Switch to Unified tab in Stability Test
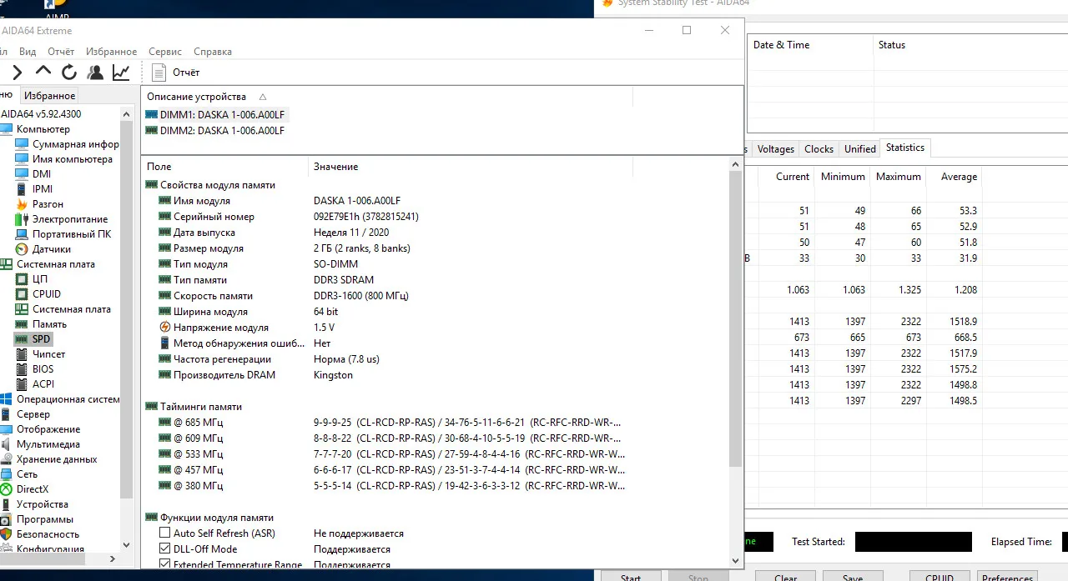Screen dimensions: 1068x581 [859, 149]
